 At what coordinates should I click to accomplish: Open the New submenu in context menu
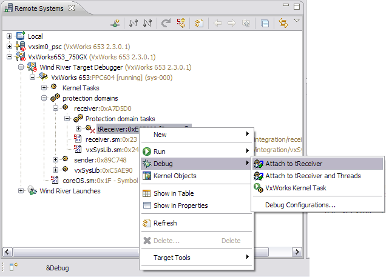point(196,135)
